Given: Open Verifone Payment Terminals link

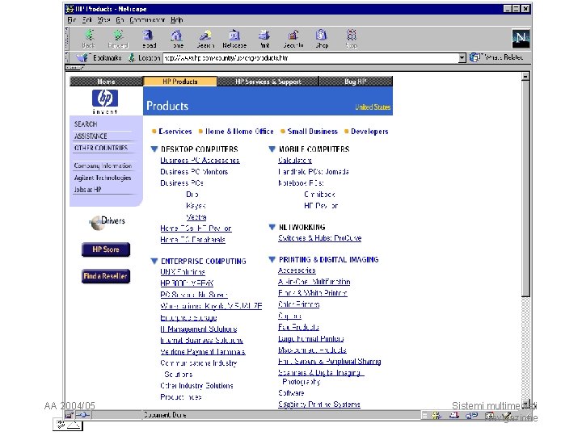Looking at the screenshot, I should point(203,351).
